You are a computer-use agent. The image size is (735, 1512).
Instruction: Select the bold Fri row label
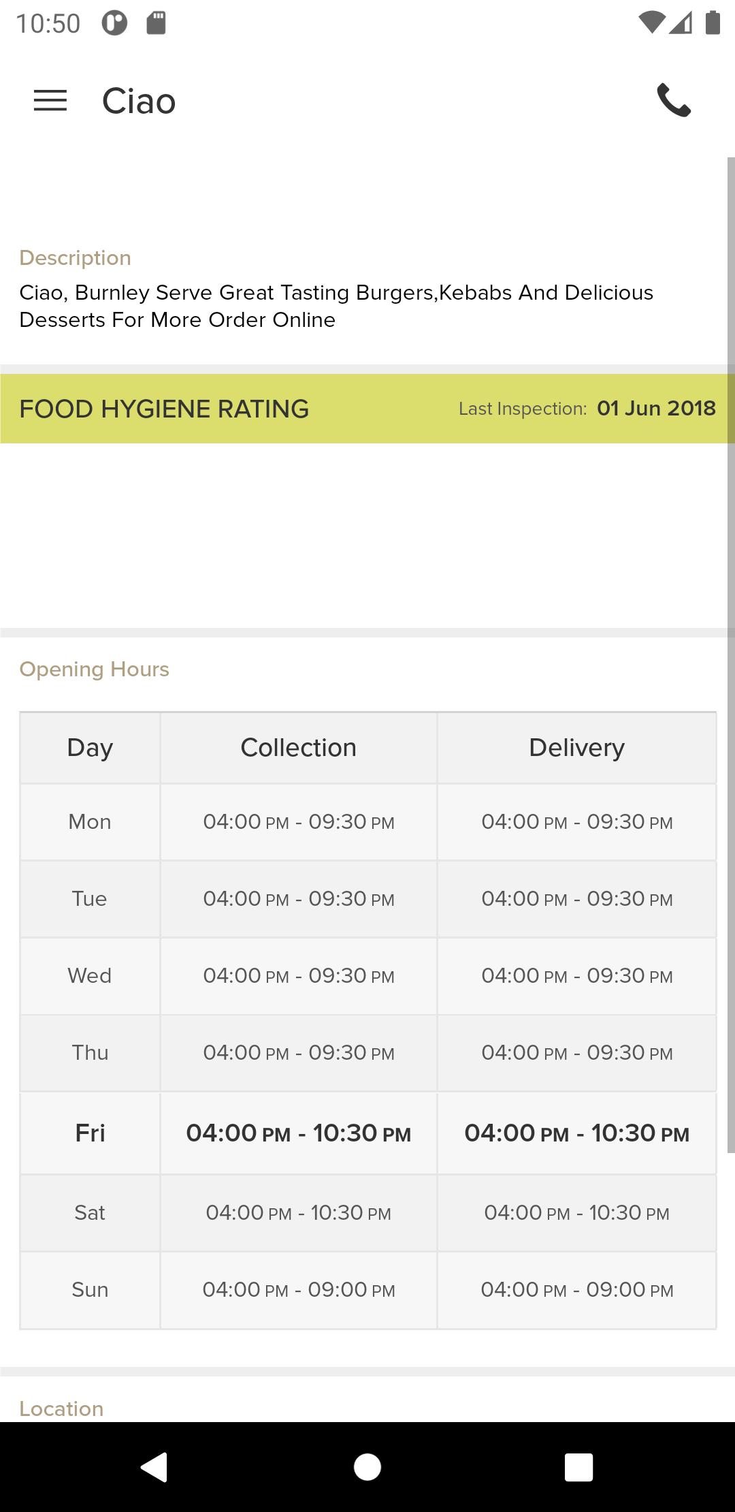click(90, 1133)
